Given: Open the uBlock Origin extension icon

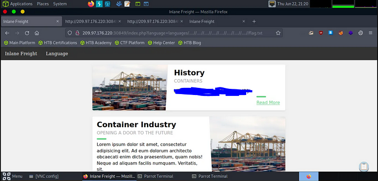Looking at the screenshot, I should 321,33.
